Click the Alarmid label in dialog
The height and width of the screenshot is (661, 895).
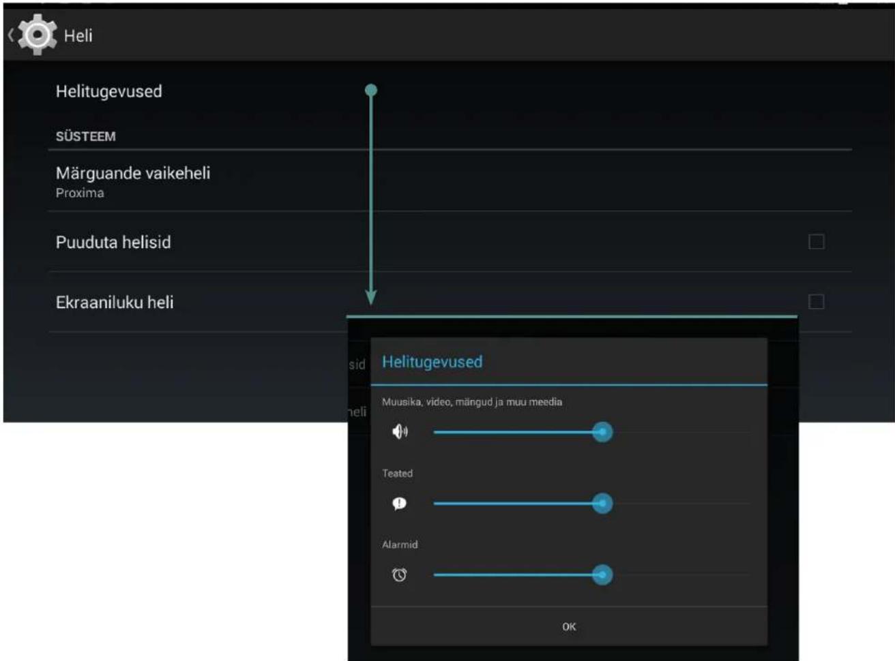click(400, 544)
